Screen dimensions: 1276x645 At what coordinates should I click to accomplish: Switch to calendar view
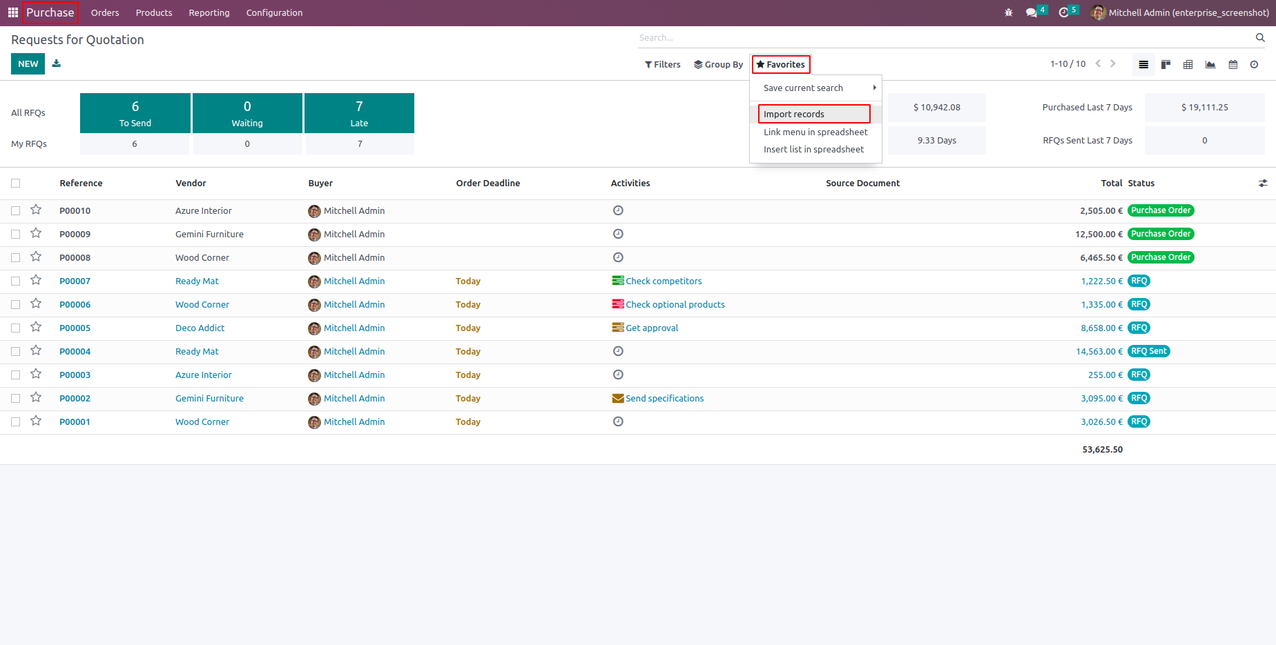pos(1232,64)
